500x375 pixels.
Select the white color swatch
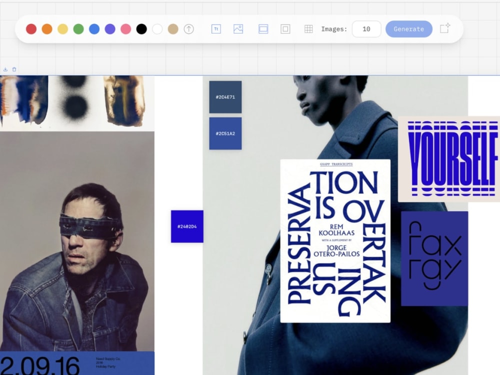[x=157, y=29]
